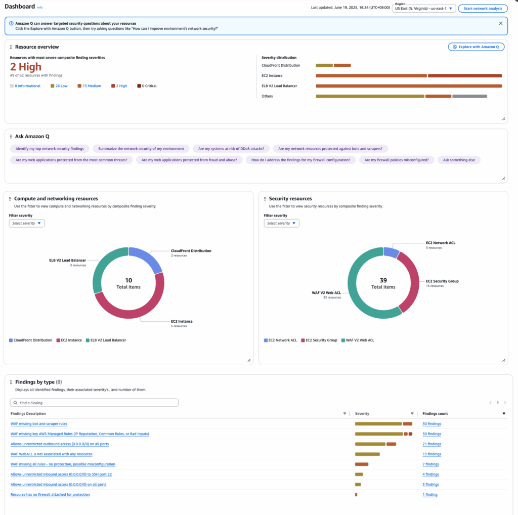Click drag handle of Findings by type panel

tap(11, 382)
